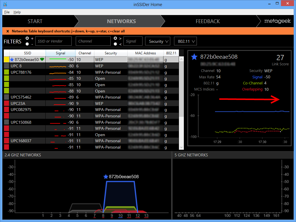
Task: Click gray color swatch of UPC 8 row
Action: 7,66
